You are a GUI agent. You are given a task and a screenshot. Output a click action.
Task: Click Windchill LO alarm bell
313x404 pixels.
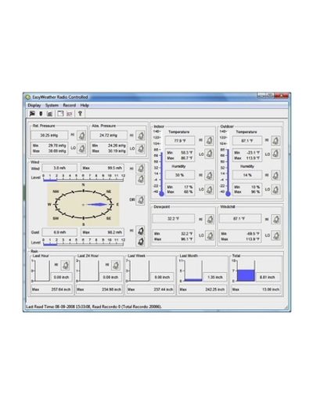click(x=276, y=235)
